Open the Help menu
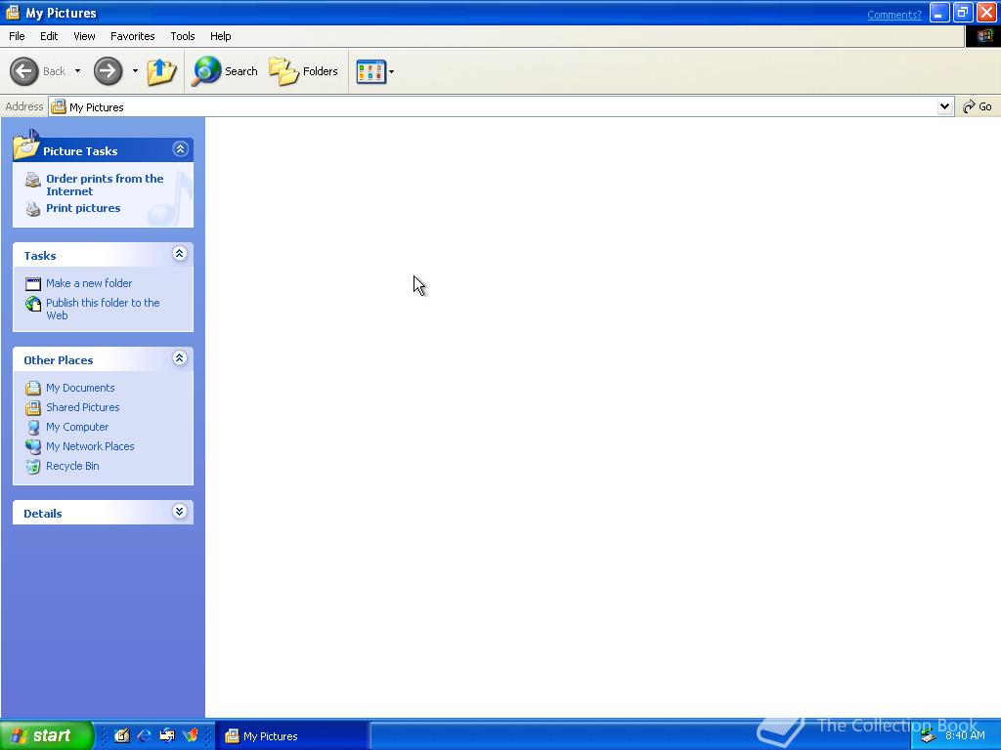This screenshot has width=1001, height=750. pos(220,36)
